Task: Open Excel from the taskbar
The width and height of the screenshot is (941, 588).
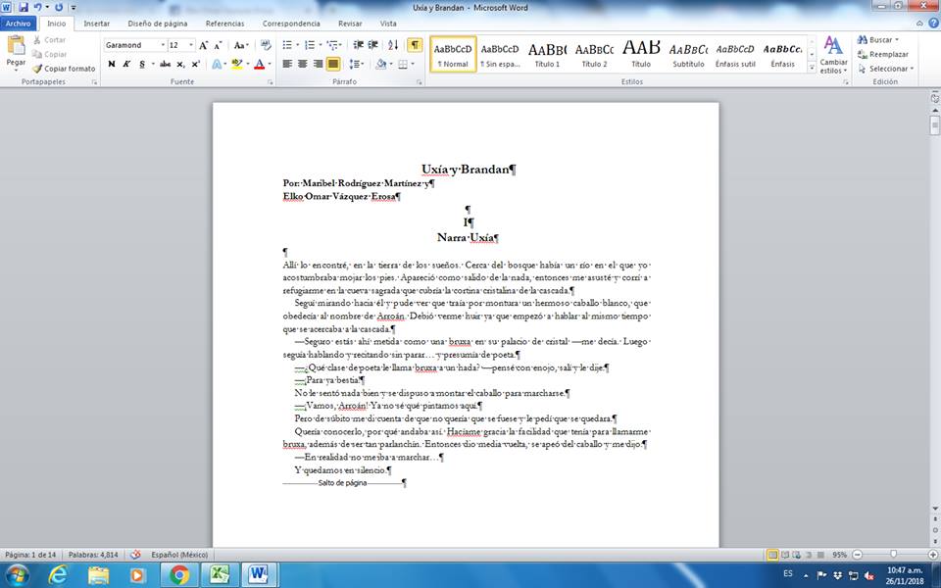Action: [x=221, y=574]
